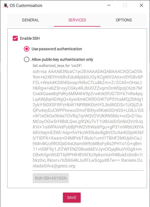Click the Allow public-key authentication only label

[62, 60]
